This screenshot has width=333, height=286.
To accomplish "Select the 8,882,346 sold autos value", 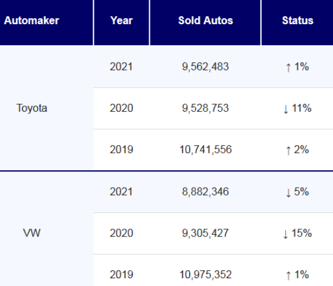I will coord(205,192).
